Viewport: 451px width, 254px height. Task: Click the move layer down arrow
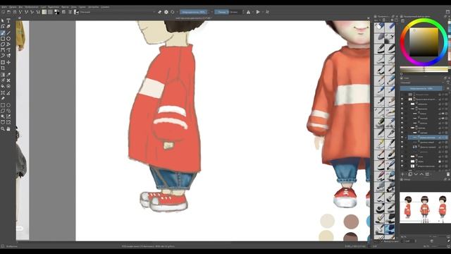[x=416, y=174]
